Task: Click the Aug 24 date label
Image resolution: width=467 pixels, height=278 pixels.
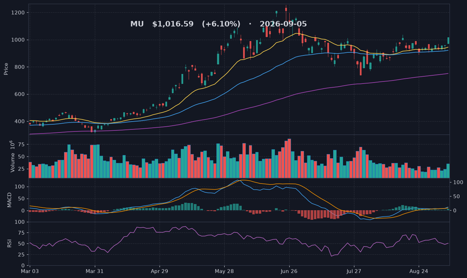Action: (419, 271)
